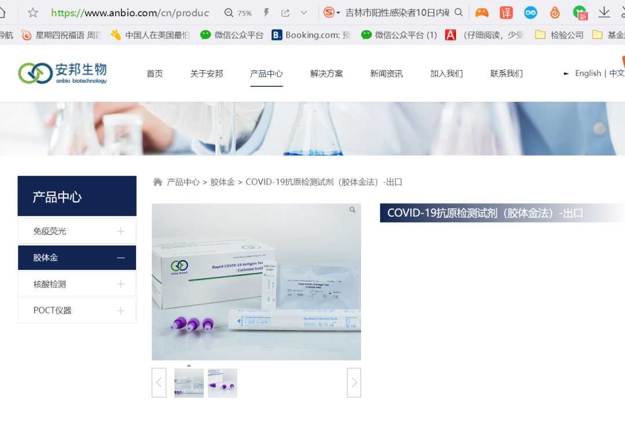This screenshot has width=625, height=429.
Task: Click the bookmark star icon
Action: 33,13
